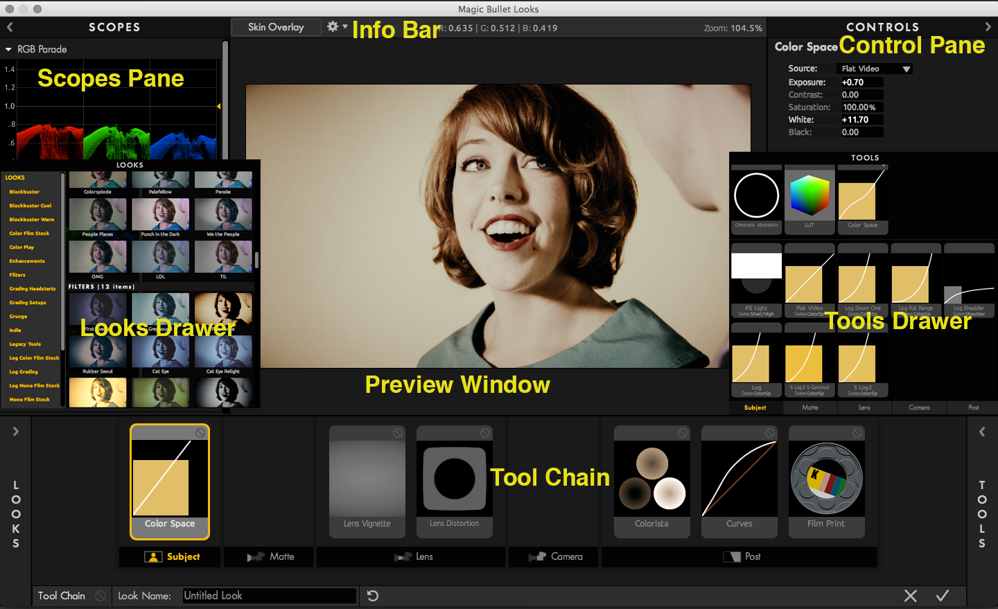Select the Curves tool in chain
The height and width of the screenshot is (609, 998).
(739, 482)
